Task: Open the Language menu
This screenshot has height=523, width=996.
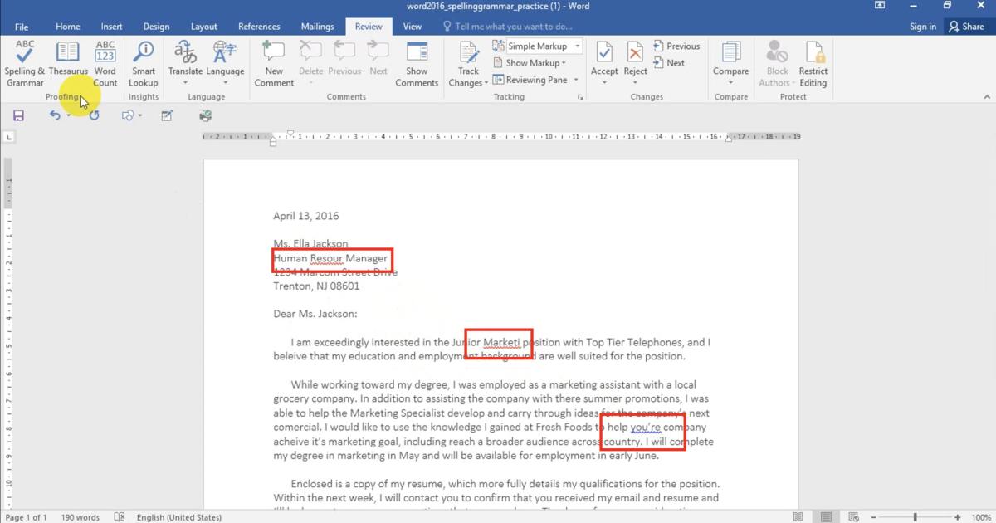Action: (x=225, y=63)
